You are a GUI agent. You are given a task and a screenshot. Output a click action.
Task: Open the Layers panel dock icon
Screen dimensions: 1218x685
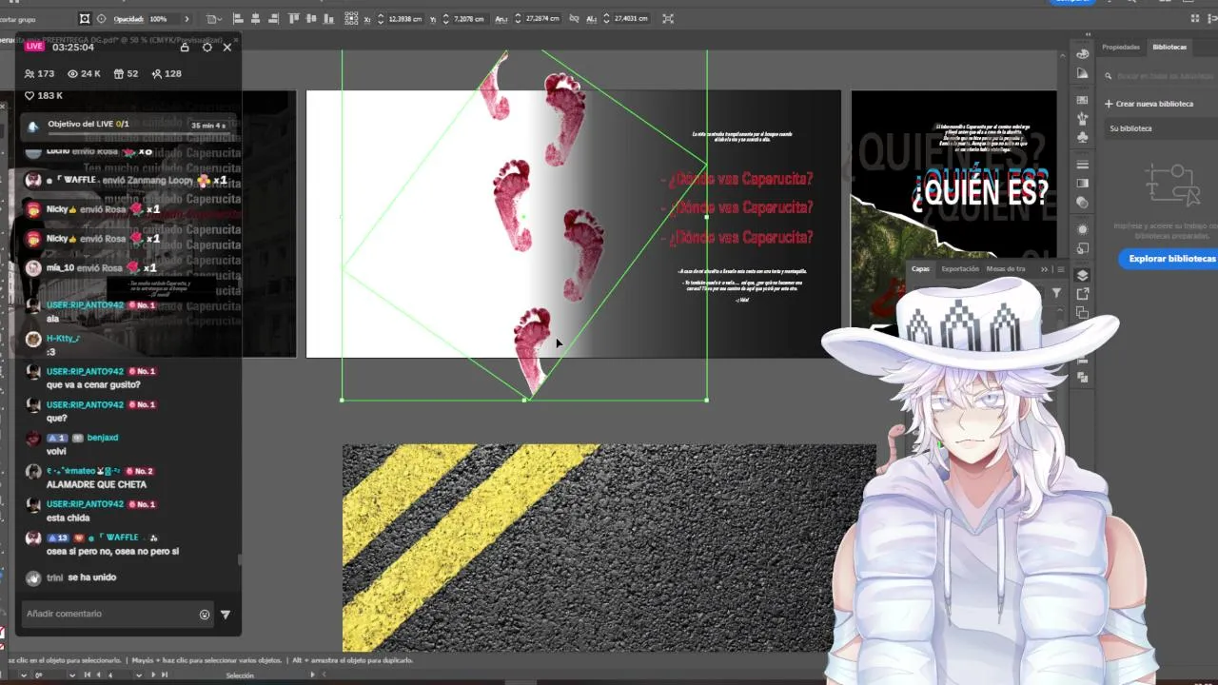tap(1083, 275)
